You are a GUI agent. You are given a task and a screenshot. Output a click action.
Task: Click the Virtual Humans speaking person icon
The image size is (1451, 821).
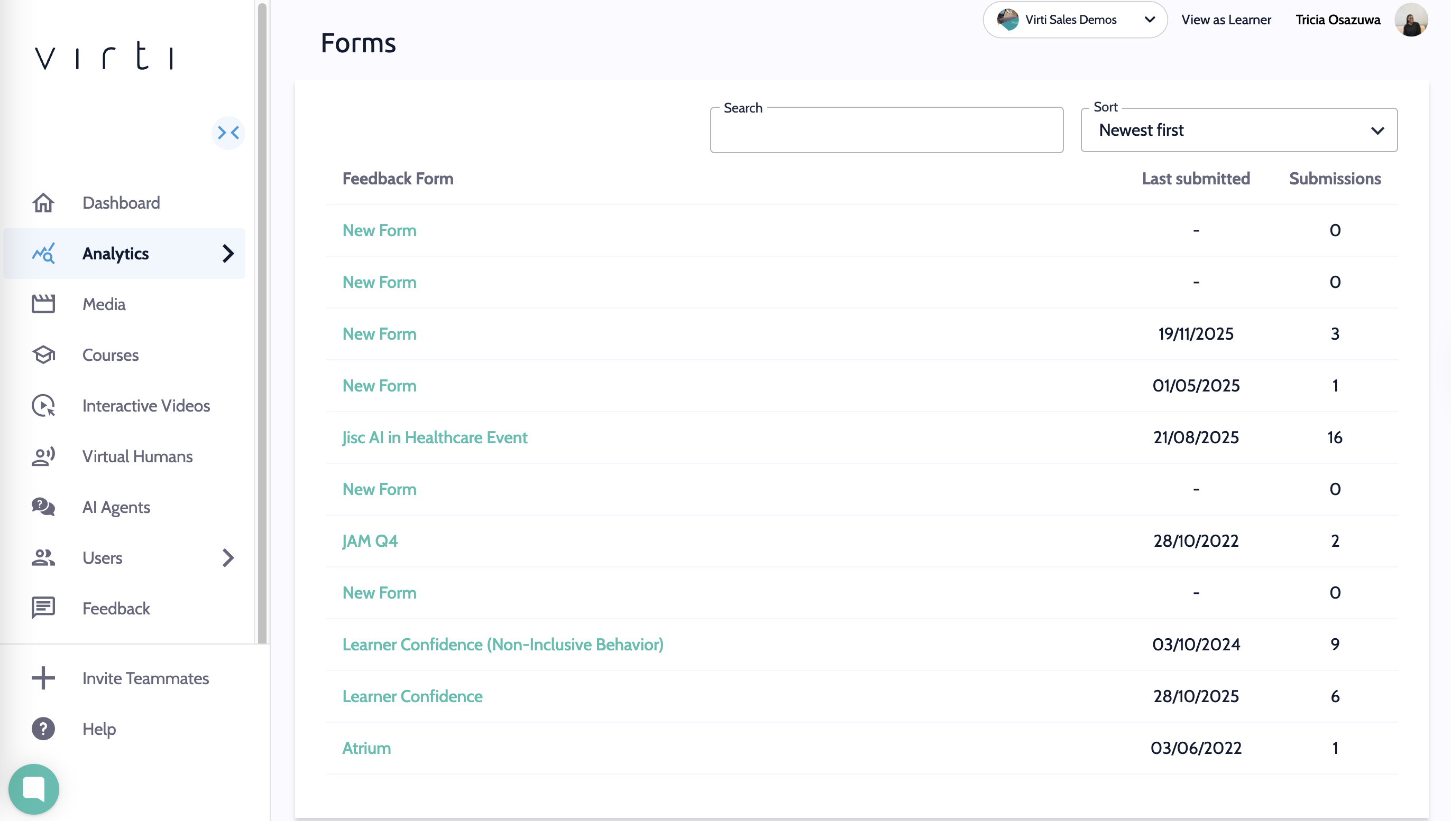coord(43,456)
